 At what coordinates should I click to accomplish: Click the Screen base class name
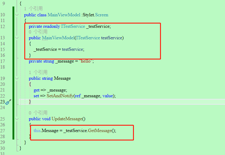tap(102, 15)
